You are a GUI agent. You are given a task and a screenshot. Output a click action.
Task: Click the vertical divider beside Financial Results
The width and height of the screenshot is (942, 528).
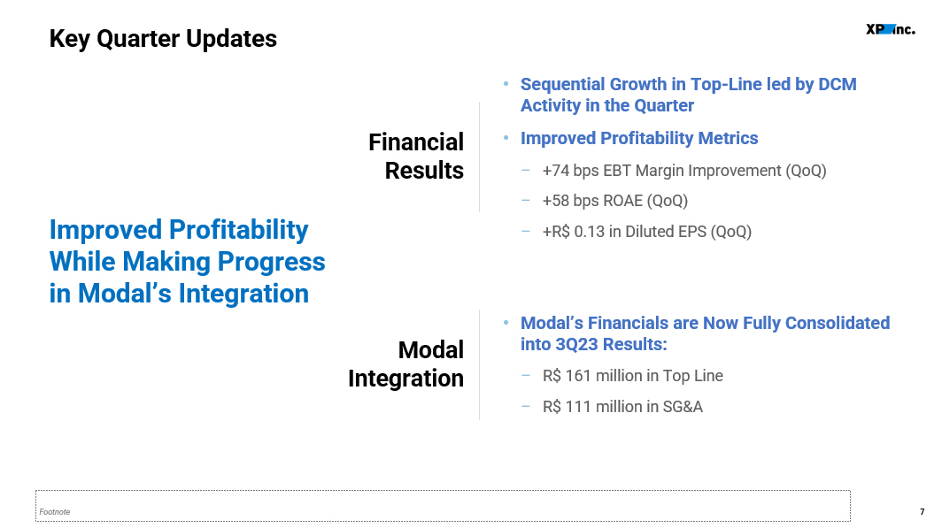(480, 157)
